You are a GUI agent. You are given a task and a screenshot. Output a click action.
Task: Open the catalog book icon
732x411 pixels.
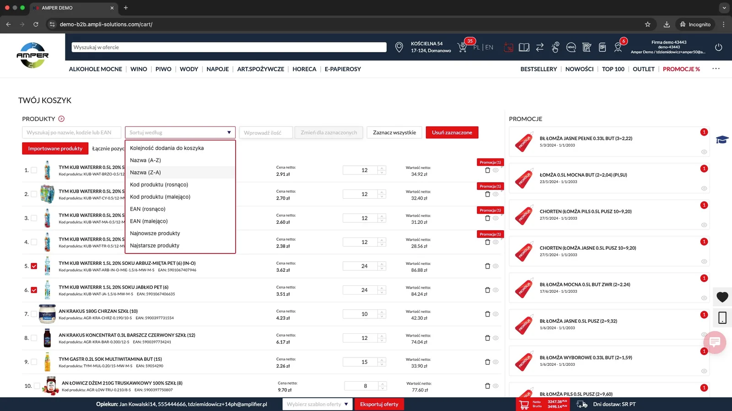[x=524, y=47]
